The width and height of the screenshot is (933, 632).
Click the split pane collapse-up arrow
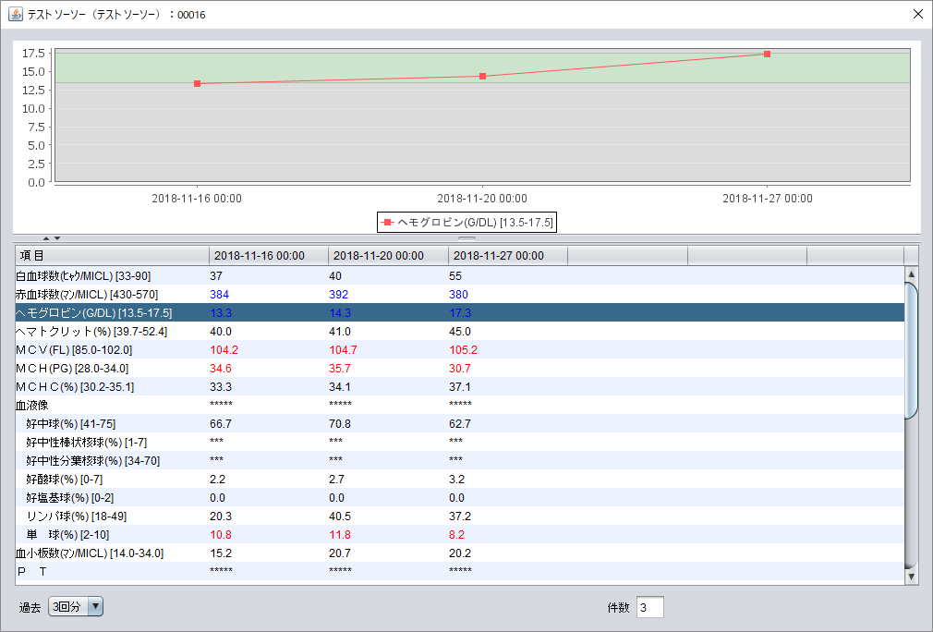46,238
